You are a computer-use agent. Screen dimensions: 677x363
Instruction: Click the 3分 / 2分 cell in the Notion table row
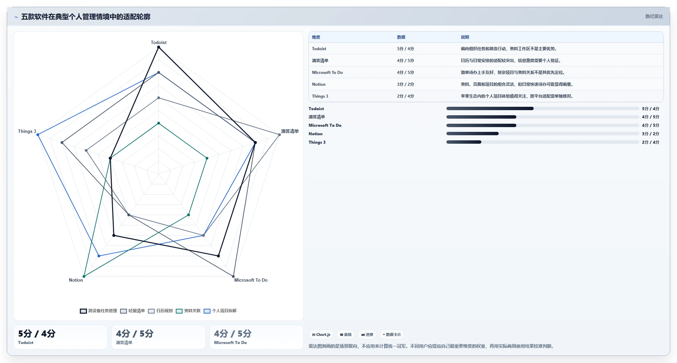[x=405, y=84]
